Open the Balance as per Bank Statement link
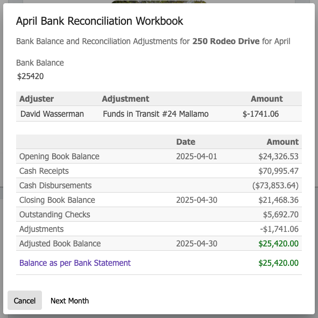Screen dimensions: 318x318 [75, 263]
